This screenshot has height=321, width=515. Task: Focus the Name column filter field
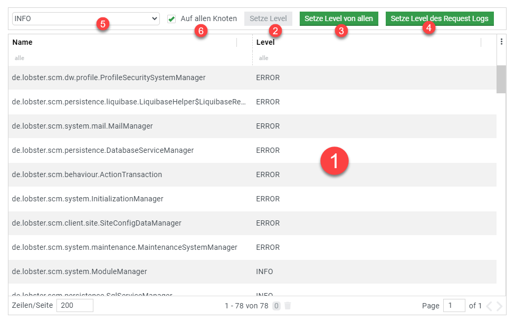[x=127, y=58]
